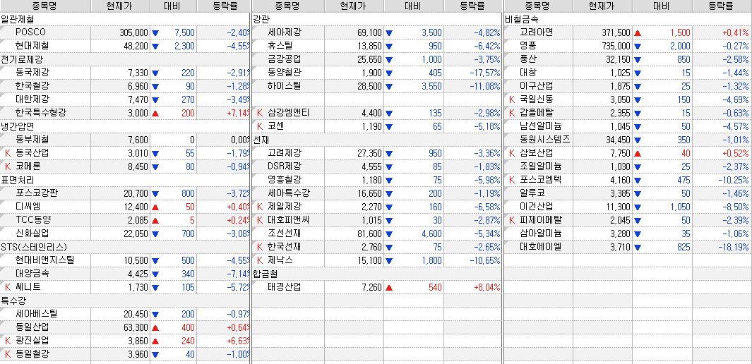This screenshot has width=752, height=364.
Task: Click the 합금철 category label
Action: tap(265, 274)
